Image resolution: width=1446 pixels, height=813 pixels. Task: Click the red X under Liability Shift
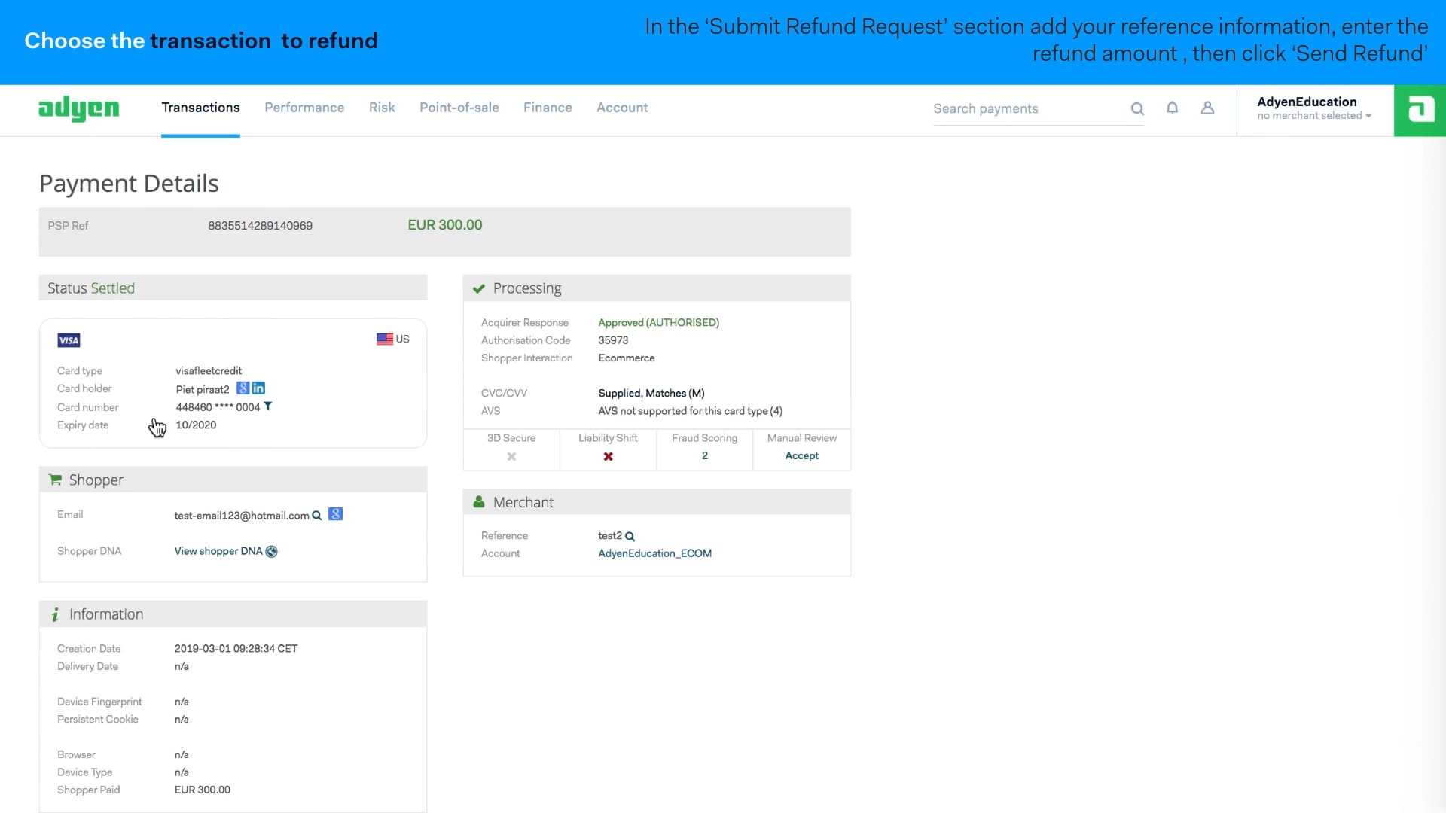coord(608,456)
